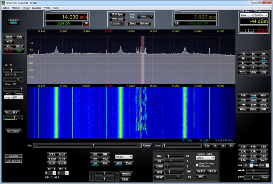The height and width of the screenshot is (184, 273).
Task: Click the SQL squelch button
Action: [x=12, y=112]
